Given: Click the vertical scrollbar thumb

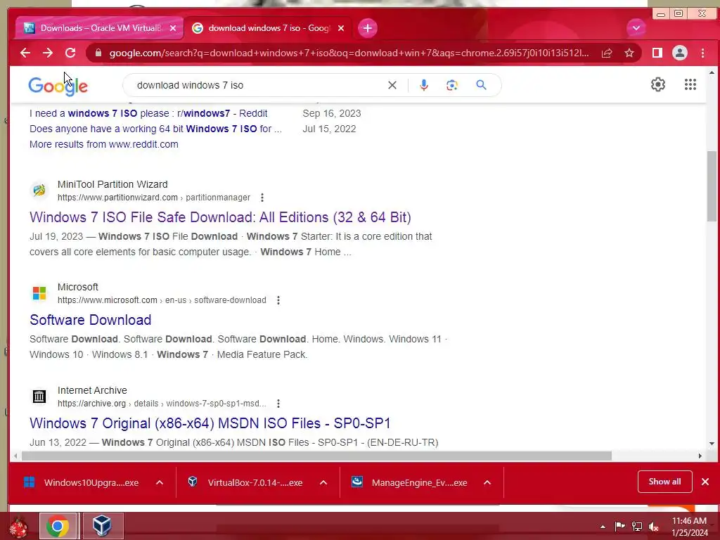Looking at the screenshot, I should tap(712, 186).
